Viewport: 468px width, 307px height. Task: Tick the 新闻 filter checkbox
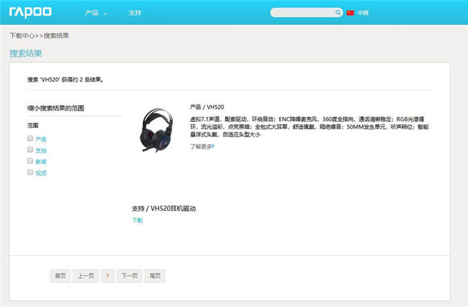30,161
